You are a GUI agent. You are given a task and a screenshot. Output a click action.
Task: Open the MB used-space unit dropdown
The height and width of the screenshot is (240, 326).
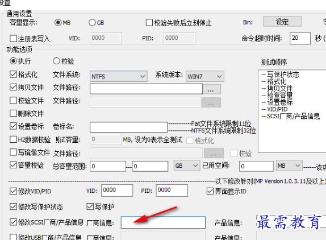tap(289, 165)
